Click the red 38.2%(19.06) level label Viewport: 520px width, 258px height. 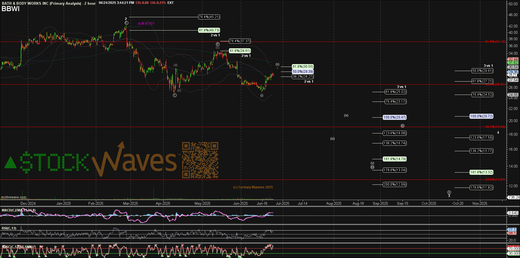pyautogui.click(x=495, y=127)
